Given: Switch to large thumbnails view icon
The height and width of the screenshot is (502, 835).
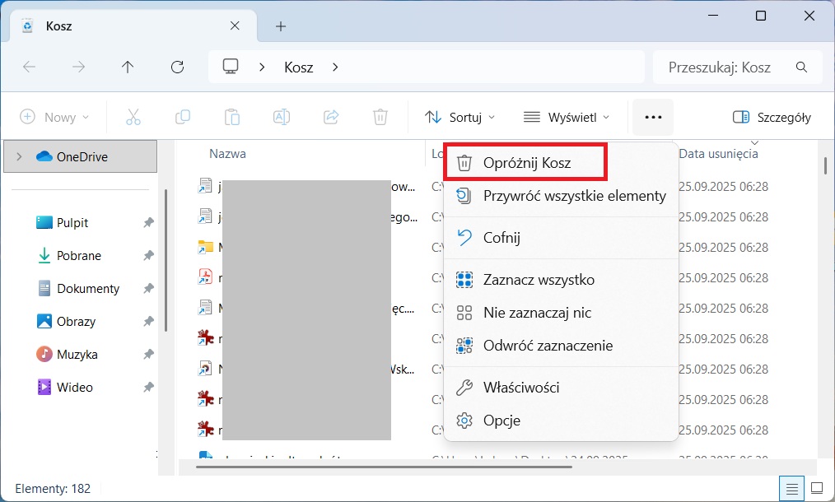Looking at the screenshot, I should tap(817, 488).
